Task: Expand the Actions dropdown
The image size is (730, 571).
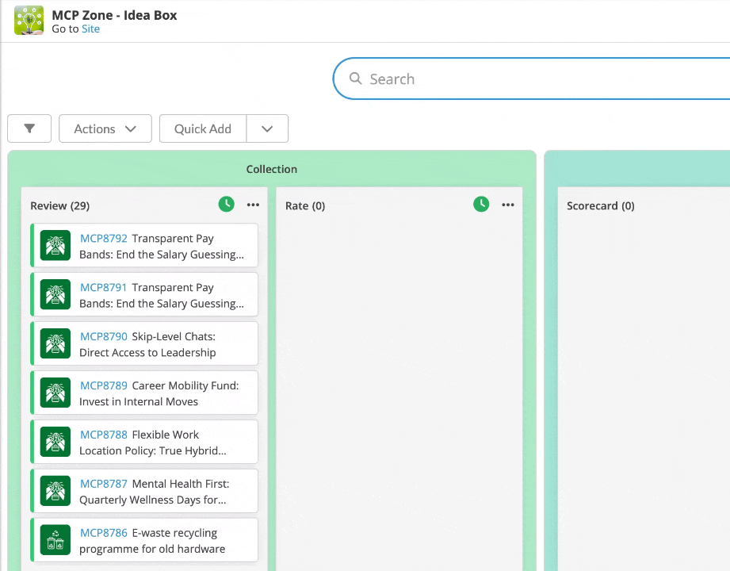Action: tap(105, 128)
